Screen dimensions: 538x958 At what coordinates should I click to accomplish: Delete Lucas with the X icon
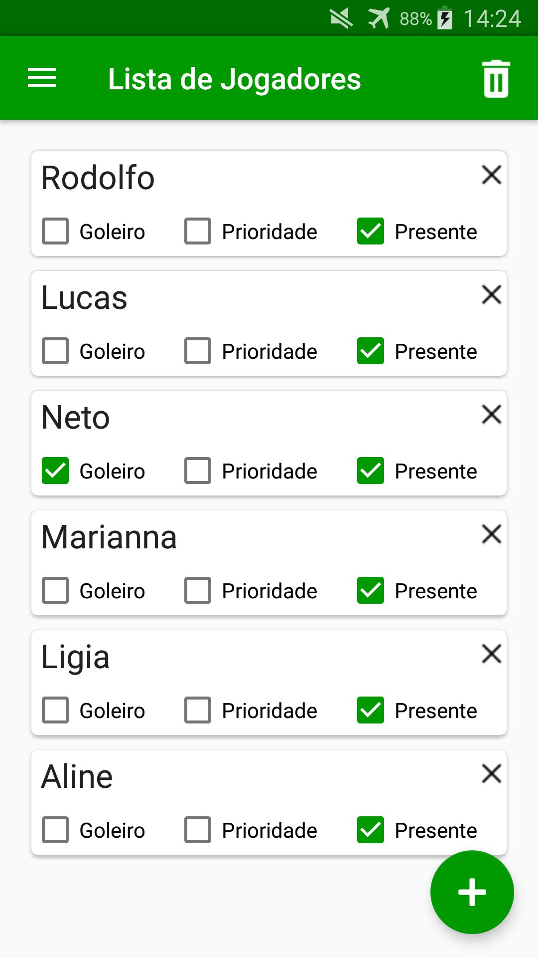(x=491, y=295)
